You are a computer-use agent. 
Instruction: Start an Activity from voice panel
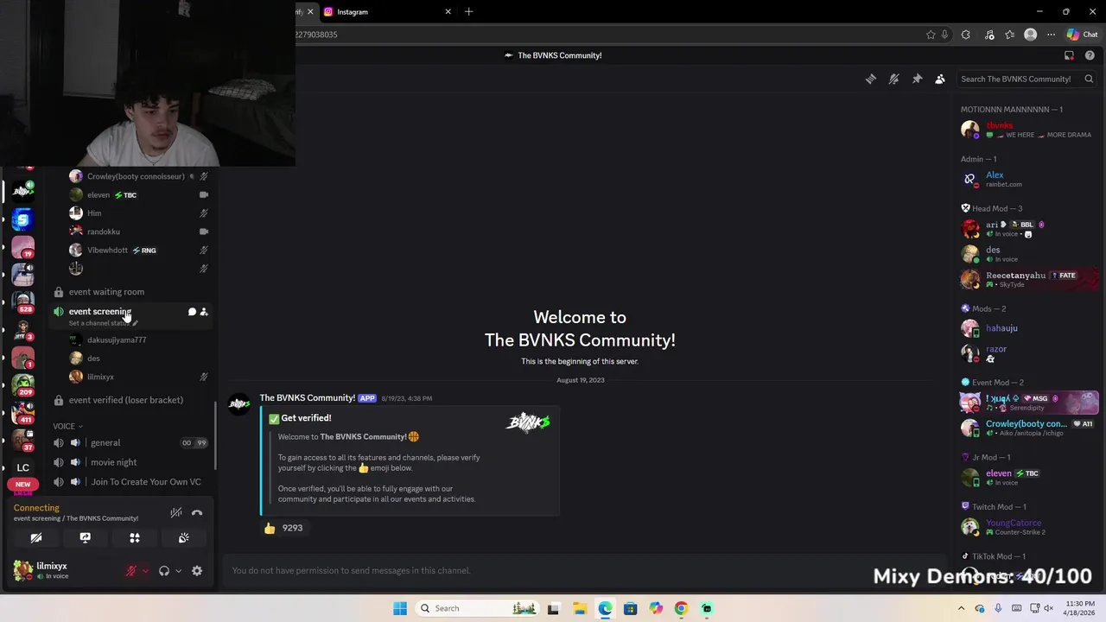[x=134, y=537]
